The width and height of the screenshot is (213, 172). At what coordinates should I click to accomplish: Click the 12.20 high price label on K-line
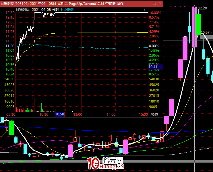pos(202,8)
